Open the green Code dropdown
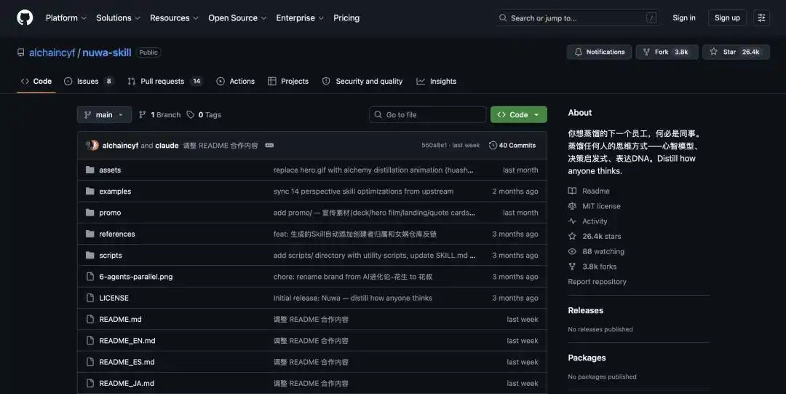 pos(518,114)
